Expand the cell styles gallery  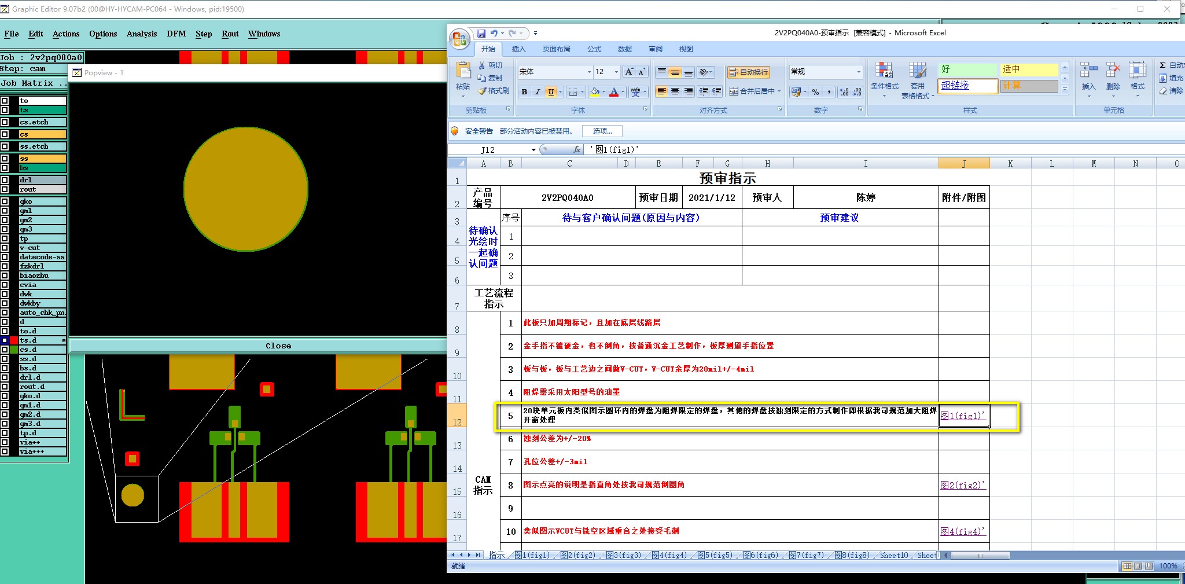coord(1065,90)
